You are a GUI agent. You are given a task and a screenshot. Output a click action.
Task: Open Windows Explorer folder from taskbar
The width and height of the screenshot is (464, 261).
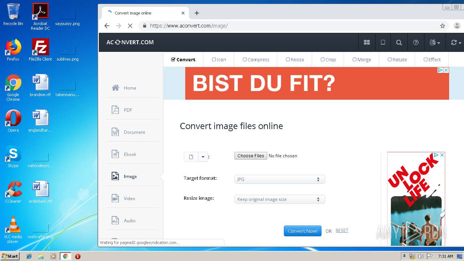pos(41,256)
